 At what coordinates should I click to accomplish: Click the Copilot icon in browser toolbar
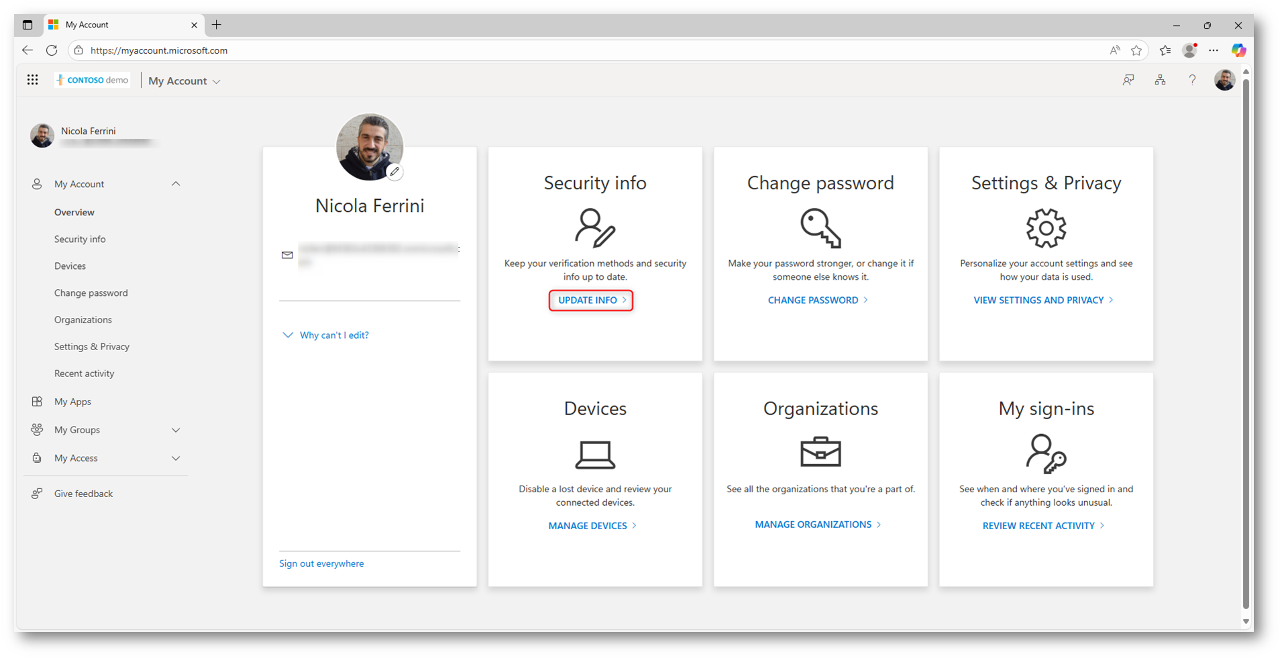tap(1238, 50)
